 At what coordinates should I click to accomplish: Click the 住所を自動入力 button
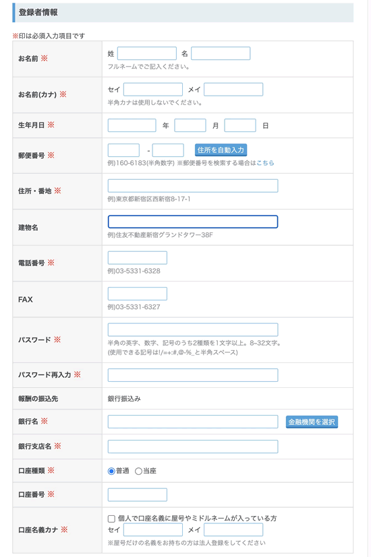point(221,150)
